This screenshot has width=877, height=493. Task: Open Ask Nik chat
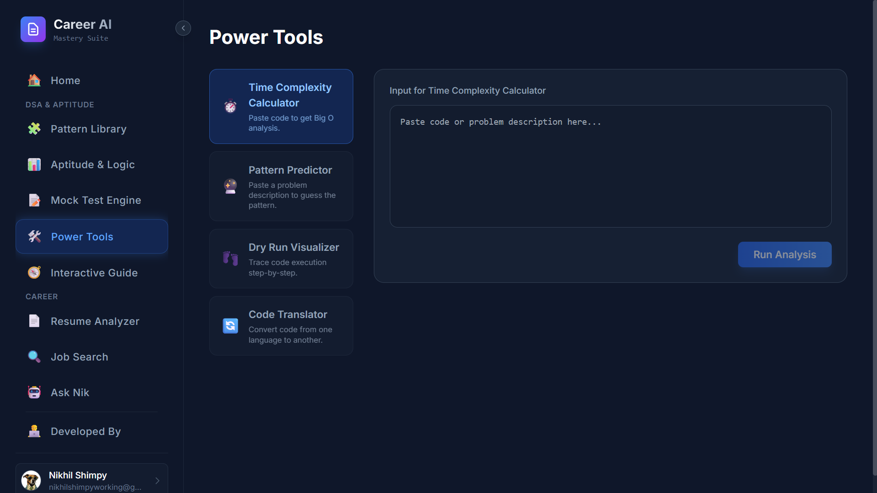coord(92,392)
